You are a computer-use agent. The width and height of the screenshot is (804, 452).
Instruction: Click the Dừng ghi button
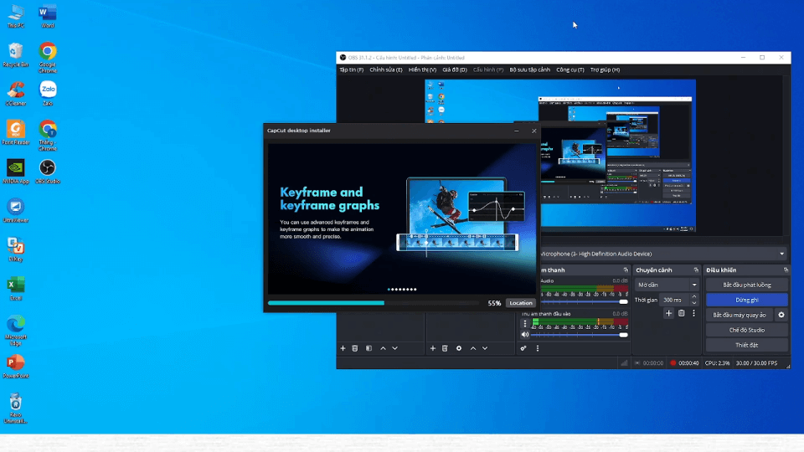746,300
